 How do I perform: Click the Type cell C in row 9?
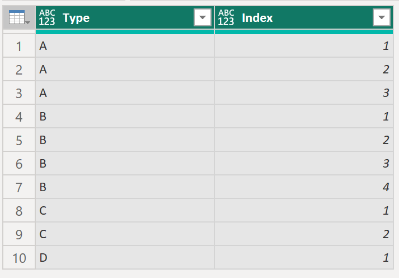125,234
